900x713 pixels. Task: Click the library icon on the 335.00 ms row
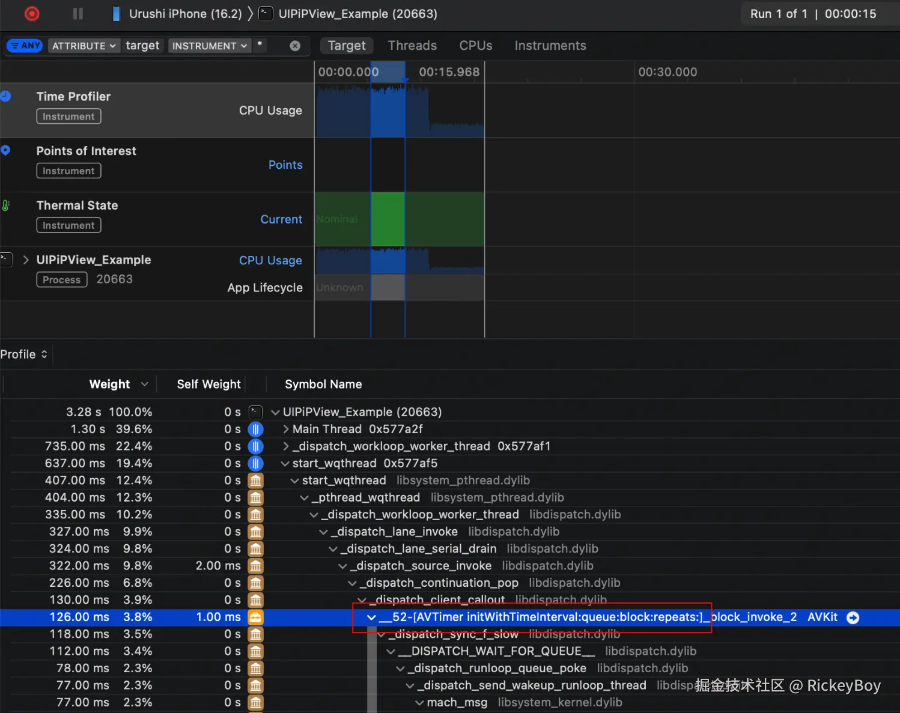coord(255,515)
